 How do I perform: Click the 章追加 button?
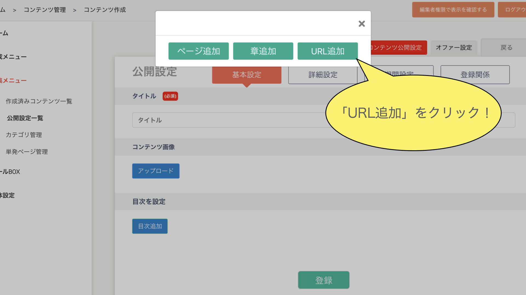[263, 51]
